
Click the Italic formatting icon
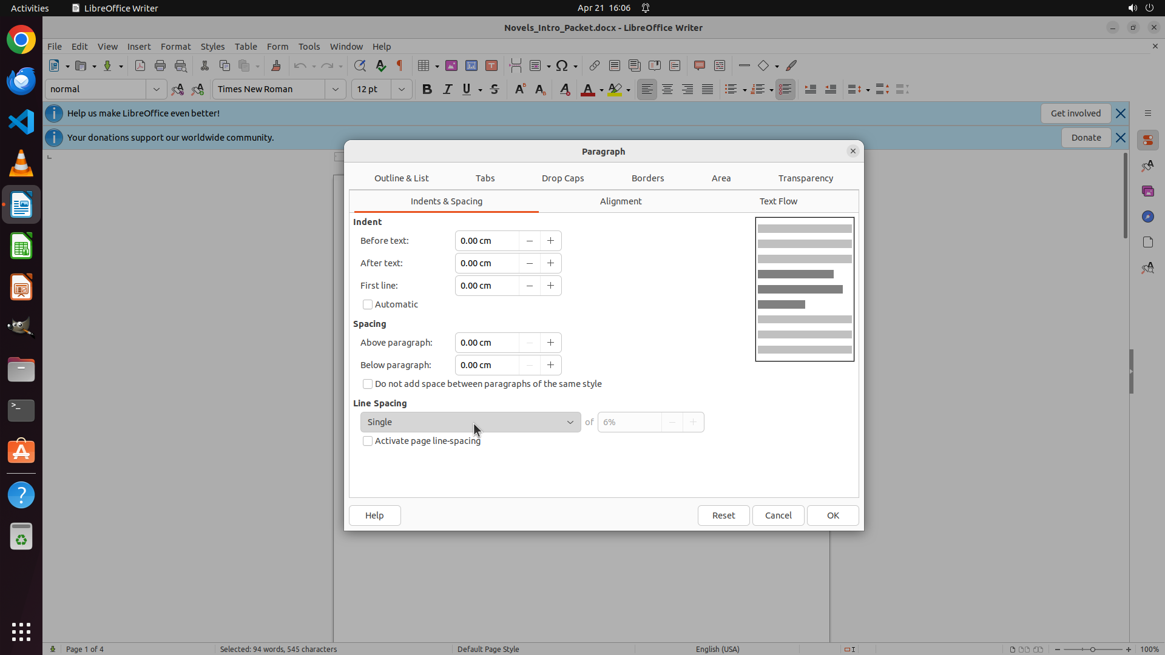(x=447, y=89)
